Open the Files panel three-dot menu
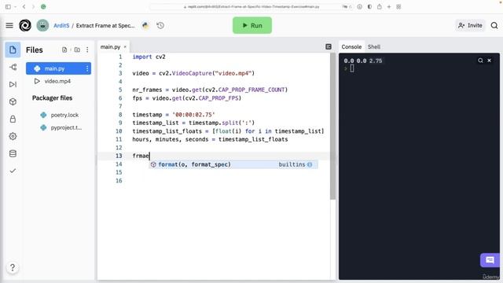 tap(87, 50)
